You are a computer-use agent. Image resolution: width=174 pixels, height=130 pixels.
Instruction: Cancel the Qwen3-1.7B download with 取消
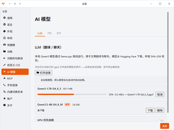160,94
